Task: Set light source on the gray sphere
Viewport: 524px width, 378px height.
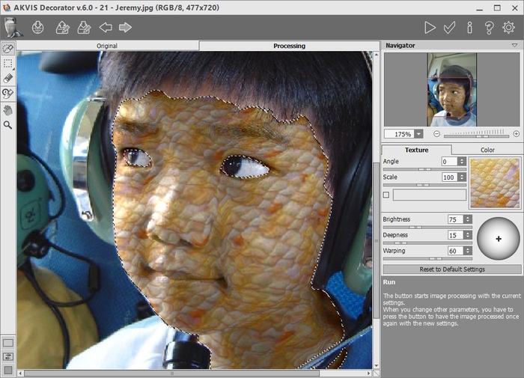Action: point(499,239)
